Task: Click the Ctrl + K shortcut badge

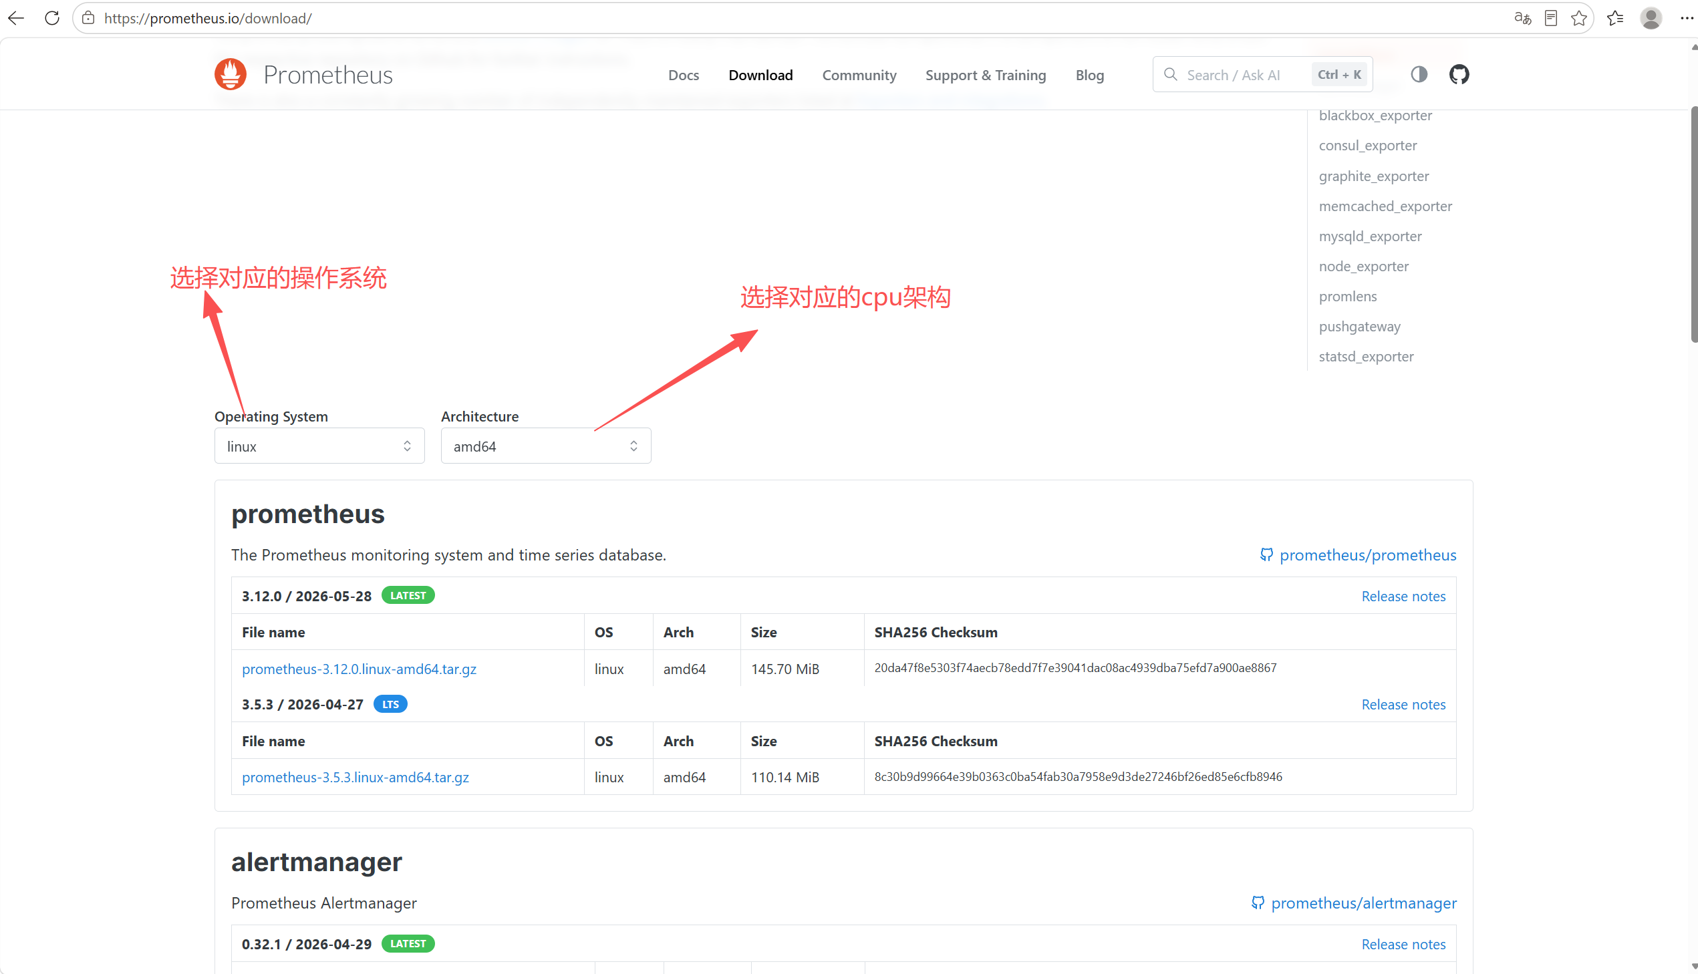Action: click(1339, 74)
